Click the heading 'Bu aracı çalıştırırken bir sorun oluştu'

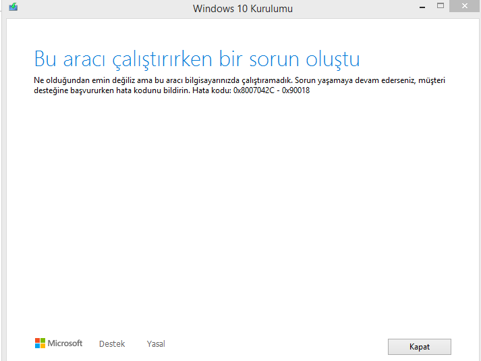point(196,59)
